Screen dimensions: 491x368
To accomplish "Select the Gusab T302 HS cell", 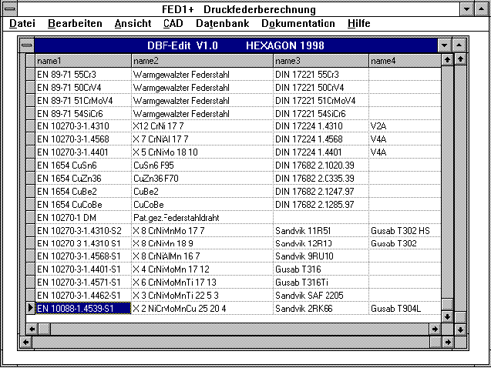I will tap(403, 230).
